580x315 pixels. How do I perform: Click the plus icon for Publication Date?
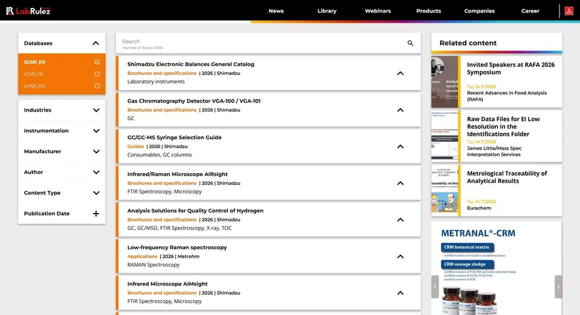click(96, 214)
